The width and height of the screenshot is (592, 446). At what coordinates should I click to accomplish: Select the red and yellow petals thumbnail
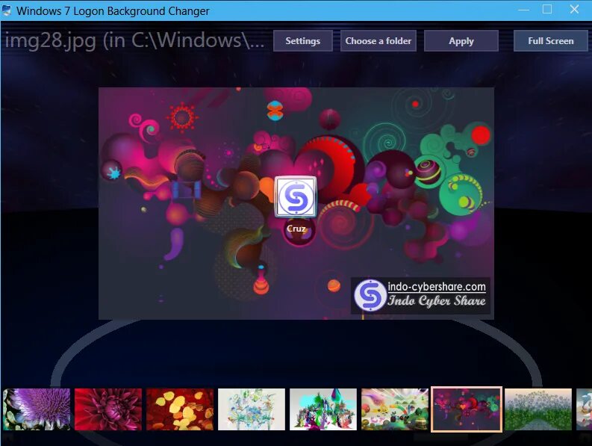(x=180, y=409)
